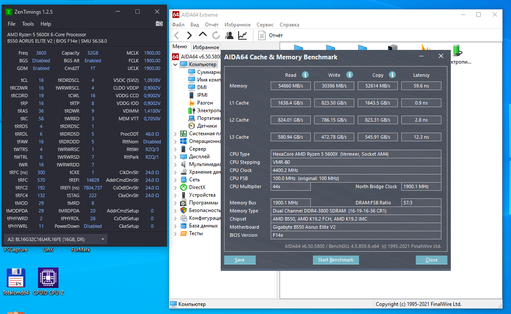The height and width of the screenshot is (314, 511).
Task: Select the Сервер tree item
Action: [x=198, y=149]
